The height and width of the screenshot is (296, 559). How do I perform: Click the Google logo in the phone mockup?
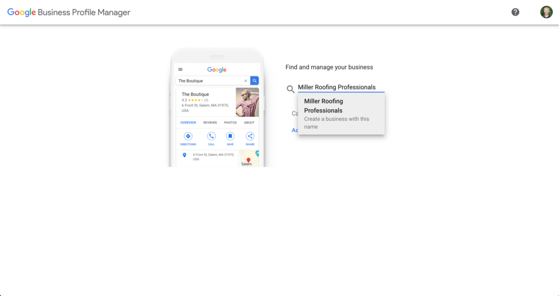pos(217,69)
